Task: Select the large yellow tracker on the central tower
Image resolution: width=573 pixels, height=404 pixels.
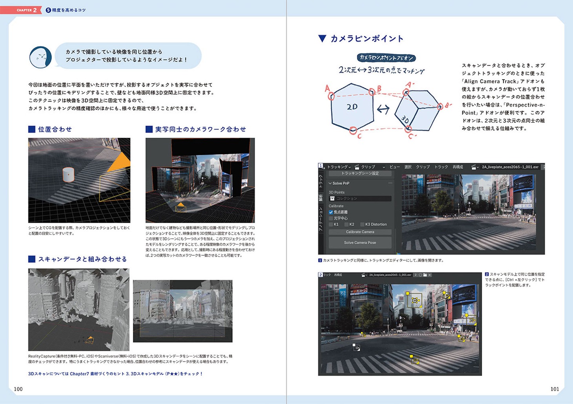Action: click(x=415, y=300)
